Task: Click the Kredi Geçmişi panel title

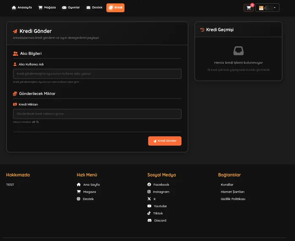Action: pyautogui.click(x=220, y=30)
